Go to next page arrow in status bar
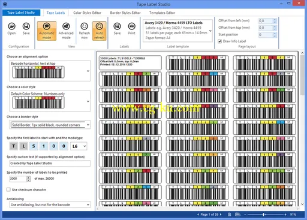This screenshot has width=307, height=220. [221, 215]
